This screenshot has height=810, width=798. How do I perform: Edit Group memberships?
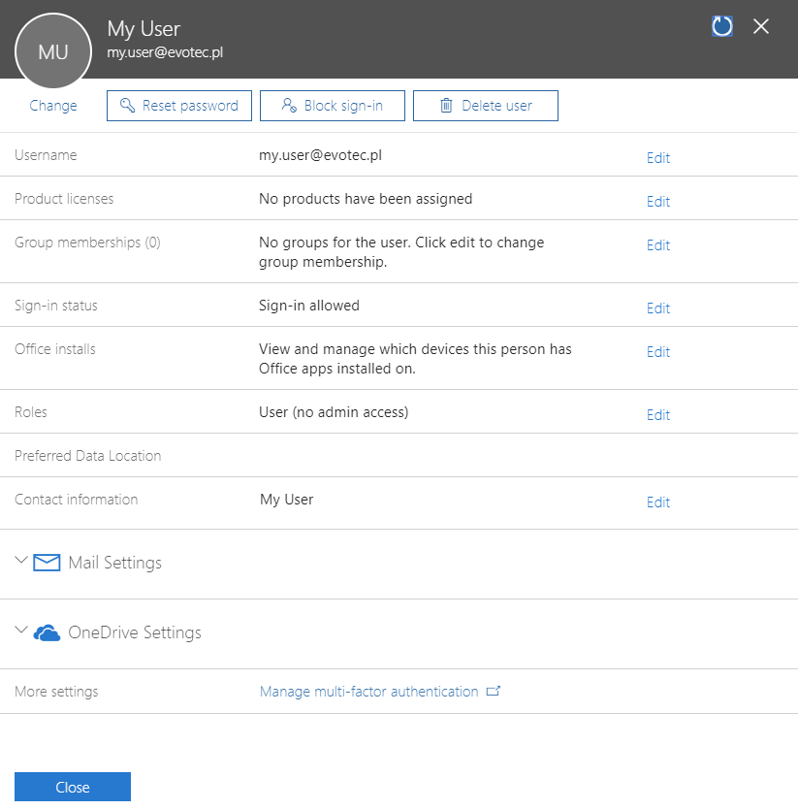point(657,244)
